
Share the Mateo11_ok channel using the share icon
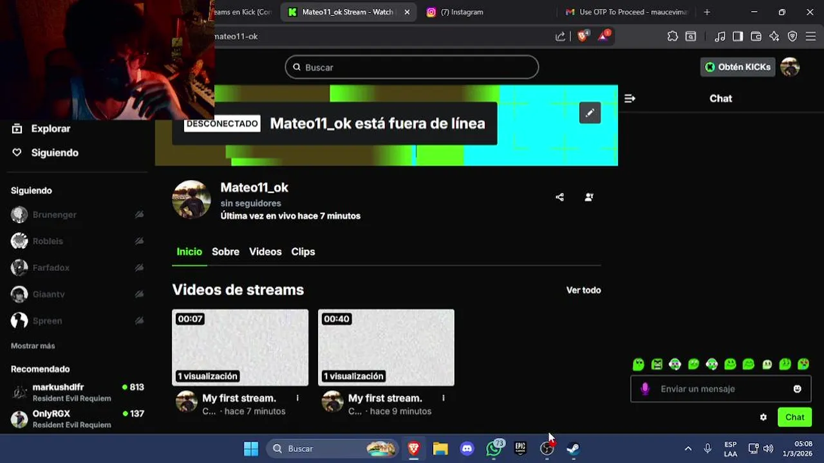(559, 197)
